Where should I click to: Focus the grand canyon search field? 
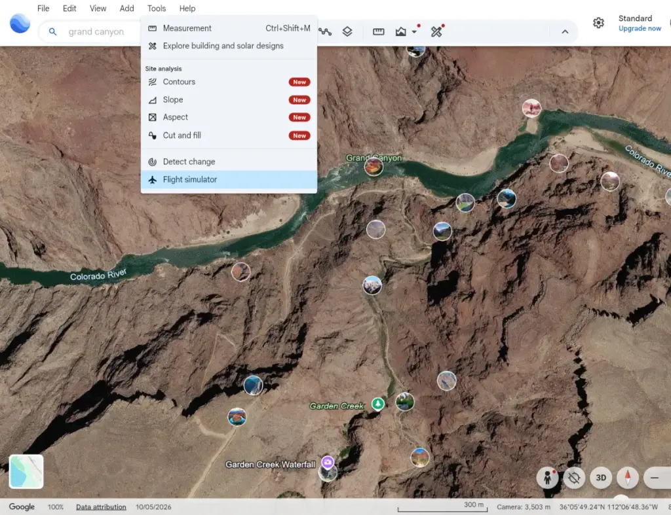click(96, 31)
